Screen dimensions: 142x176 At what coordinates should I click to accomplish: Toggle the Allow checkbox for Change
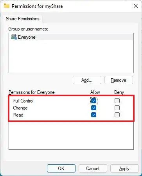[x=94, y=108]
